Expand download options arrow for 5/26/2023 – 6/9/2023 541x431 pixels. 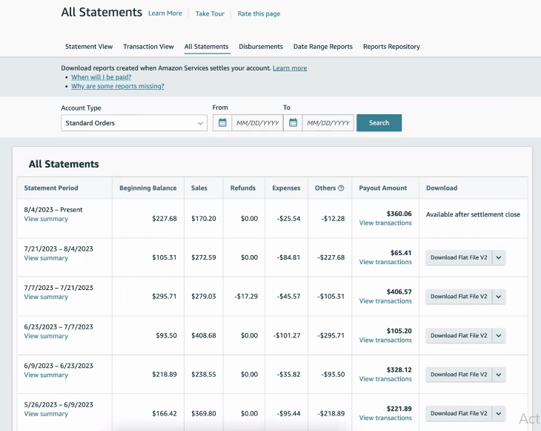click(x=499, y=413)
